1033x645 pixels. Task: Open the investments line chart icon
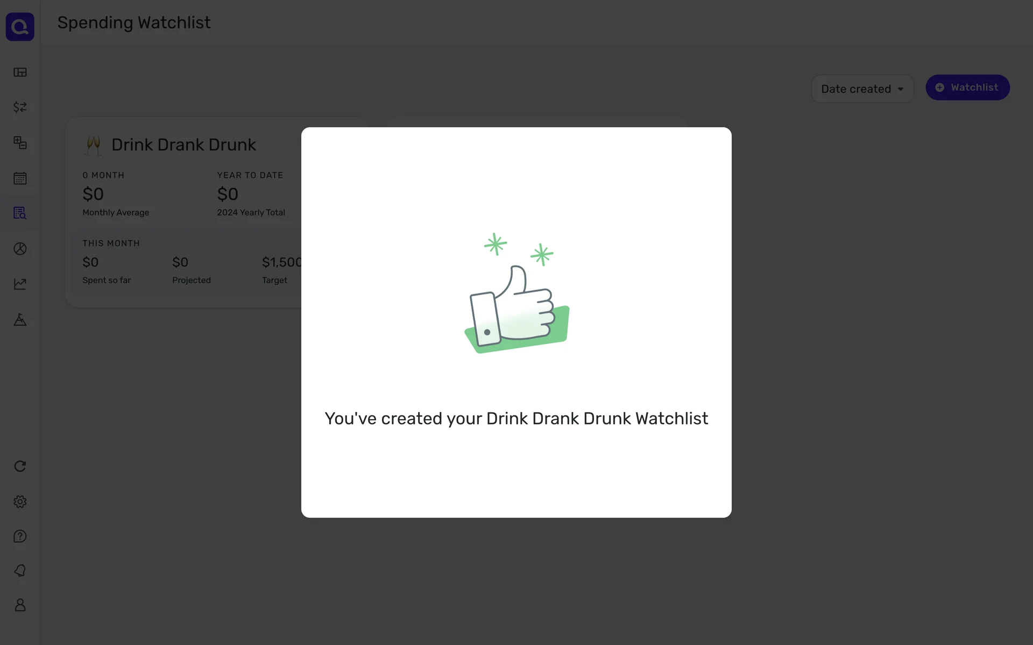tap(20, 284)
